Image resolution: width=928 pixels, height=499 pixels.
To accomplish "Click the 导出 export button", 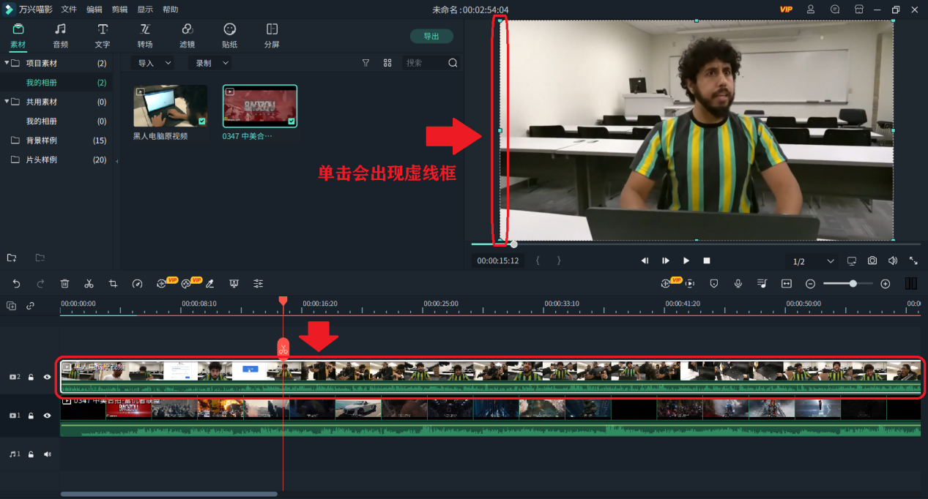I will click(431, 36).
